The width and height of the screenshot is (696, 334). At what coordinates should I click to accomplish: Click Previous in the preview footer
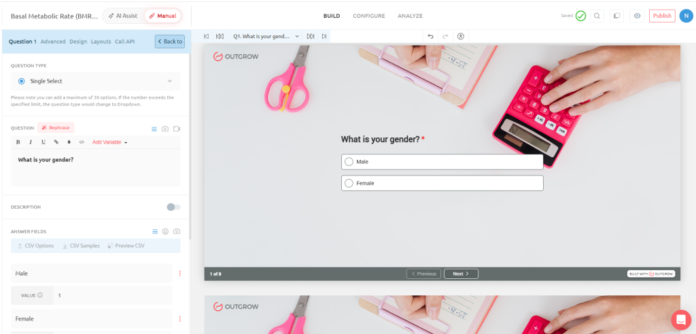coord(423,273)
